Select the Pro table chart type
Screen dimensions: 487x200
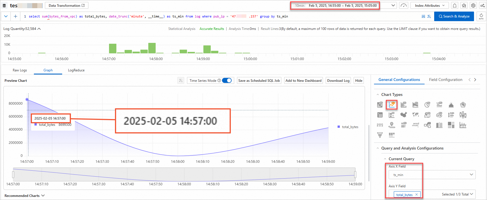(x=380, y=105)
